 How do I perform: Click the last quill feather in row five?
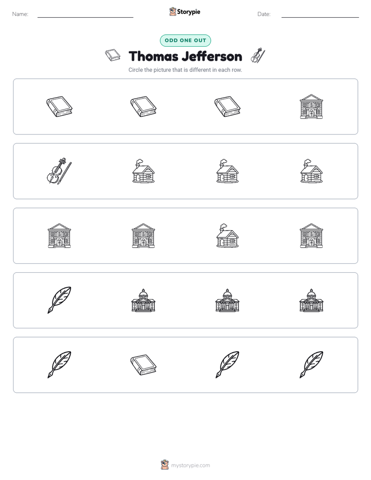point(311,365)
